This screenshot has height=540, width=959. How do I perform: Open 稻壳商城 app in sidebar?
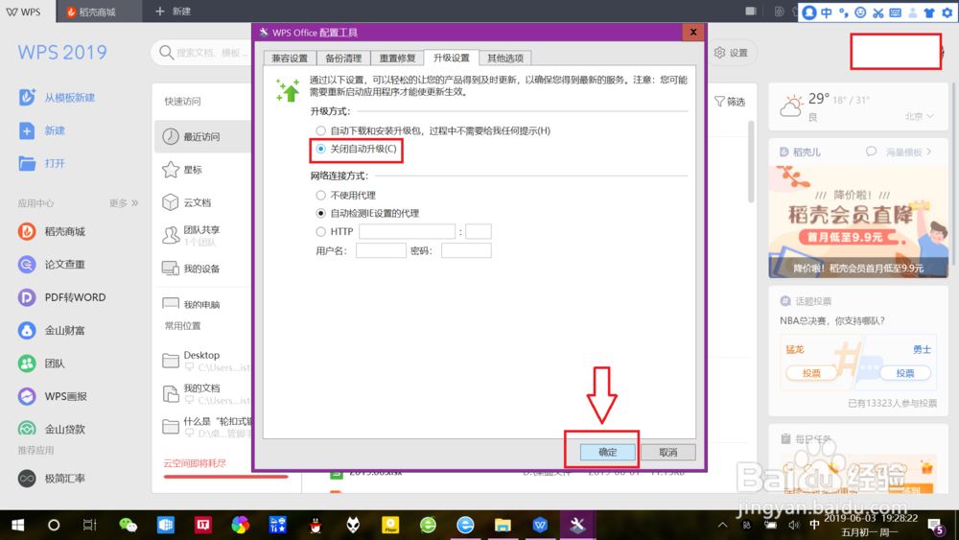click(27, 231)
